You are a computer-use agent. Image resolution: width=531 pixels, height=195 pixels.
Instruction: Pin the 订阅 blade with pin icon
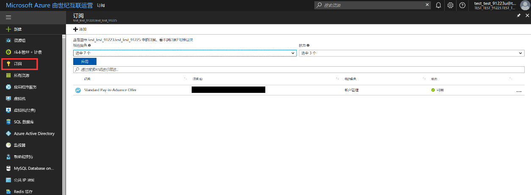point(519,15)
